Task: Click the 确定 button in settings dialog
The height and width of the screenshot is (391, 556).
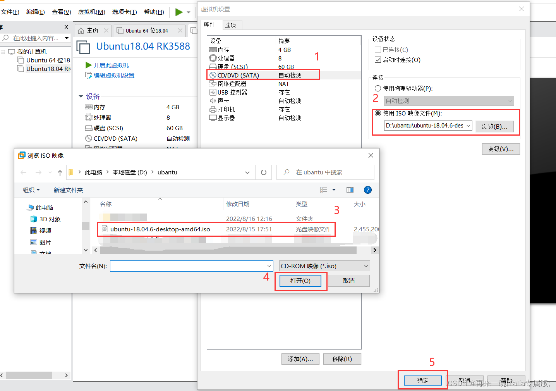Action: (423, 381)
